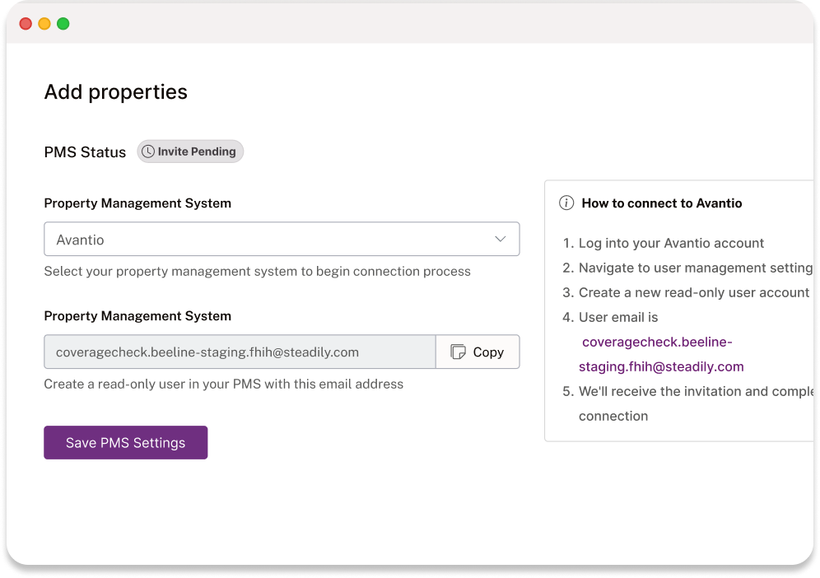Click step 'User email is'

[618, 317]
